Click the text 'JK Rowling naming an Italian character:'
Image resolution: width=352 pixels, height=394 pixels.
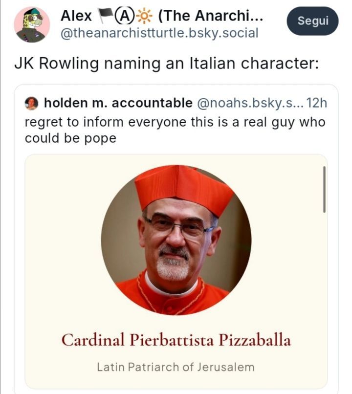(165, 65)
